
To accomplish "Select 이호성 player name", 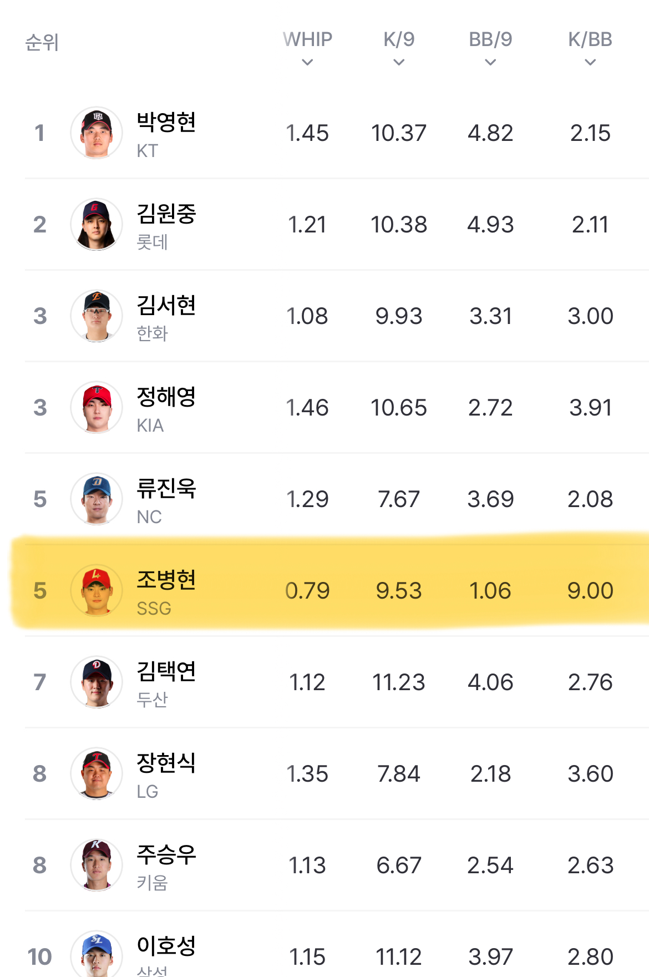I will (x=166, y=946).
